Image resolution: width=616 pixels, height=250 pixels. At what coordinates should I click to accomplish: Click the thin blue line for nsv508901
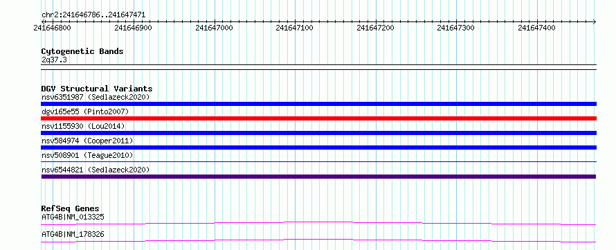[x=318, y=161]
